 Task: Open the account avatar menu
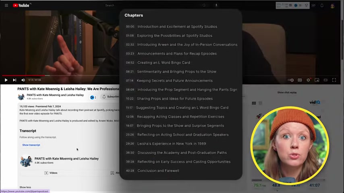(332, 6)
